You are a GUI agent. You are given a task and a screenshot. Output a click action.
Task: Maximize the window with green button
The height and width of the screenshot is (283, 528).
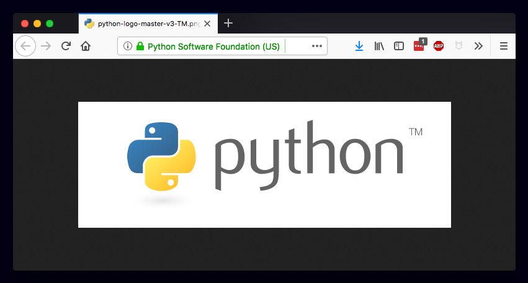[x=50, y=24]
